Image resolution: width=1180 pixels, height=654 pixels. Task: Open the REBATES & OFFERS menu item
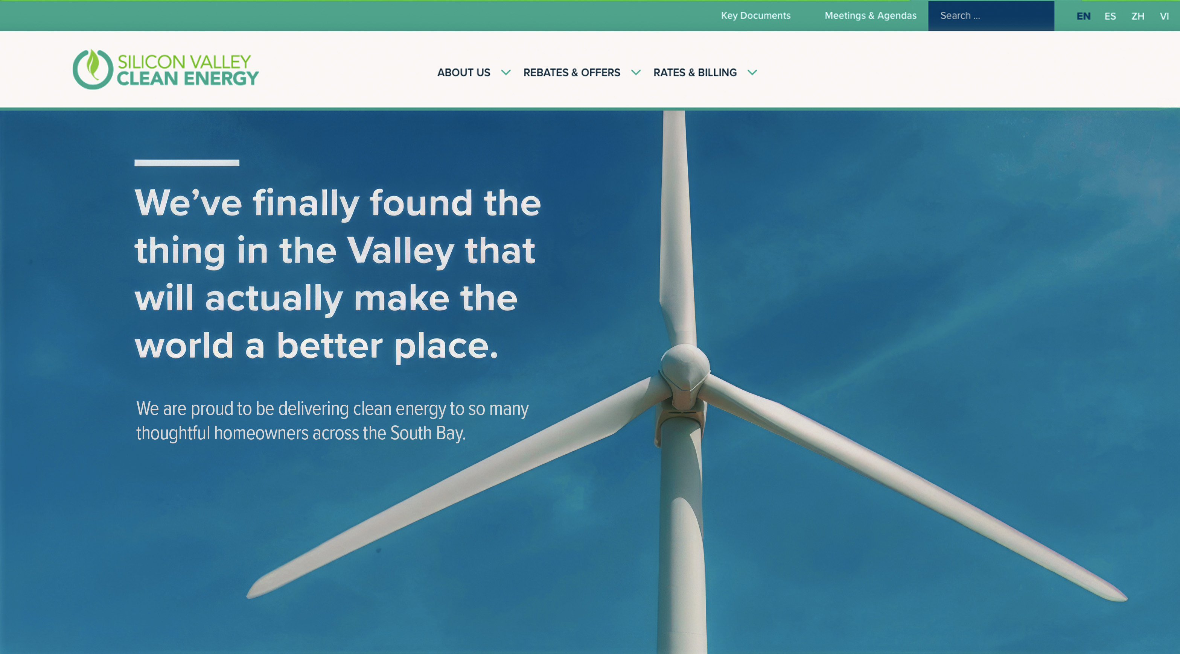(x=571, y=72)
